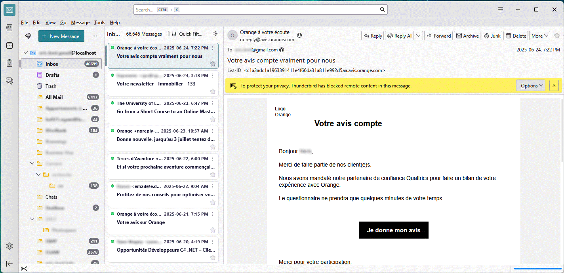Star the open message in header
Screen dimensions: 564x273
pyautogui.click(x=557, y=36)
